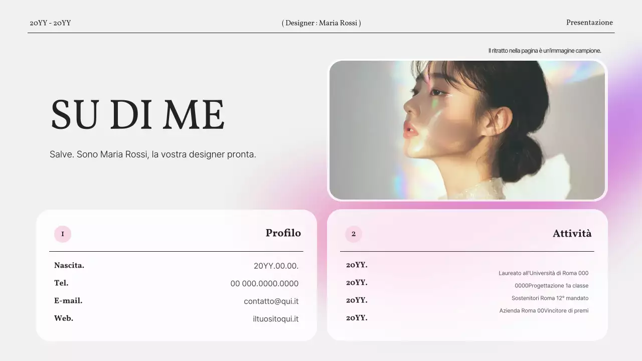Screen dimensions: 642x361
Task: Click the Presentazione label in header
Action: [589, 23]
